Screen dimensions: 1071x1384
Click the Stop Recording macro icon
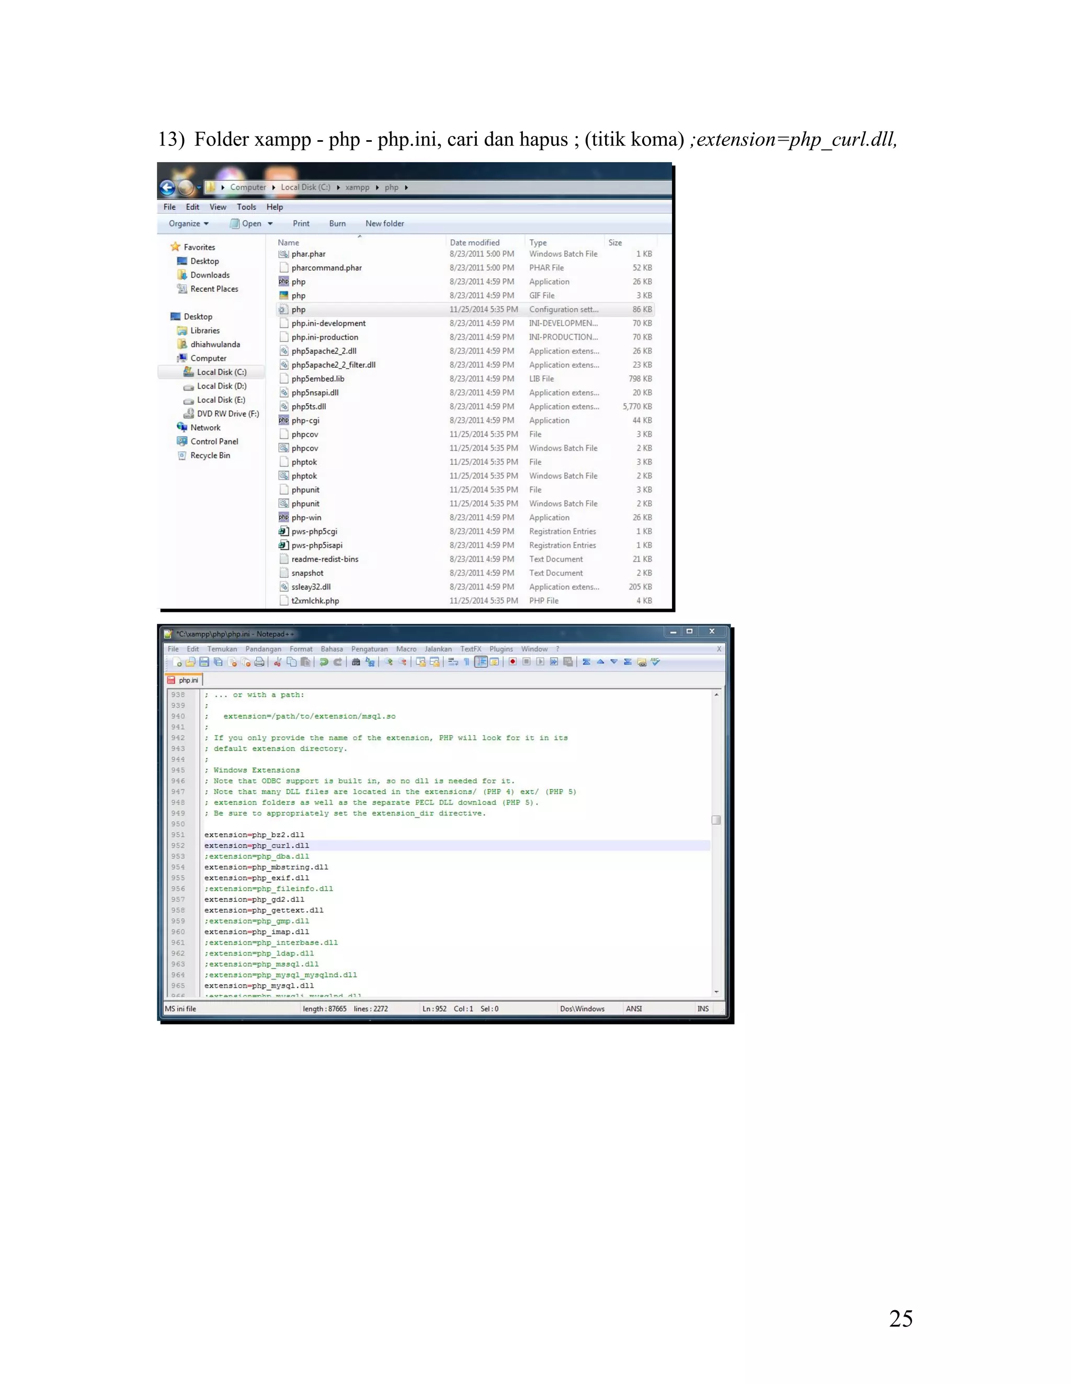coord(527,662)
